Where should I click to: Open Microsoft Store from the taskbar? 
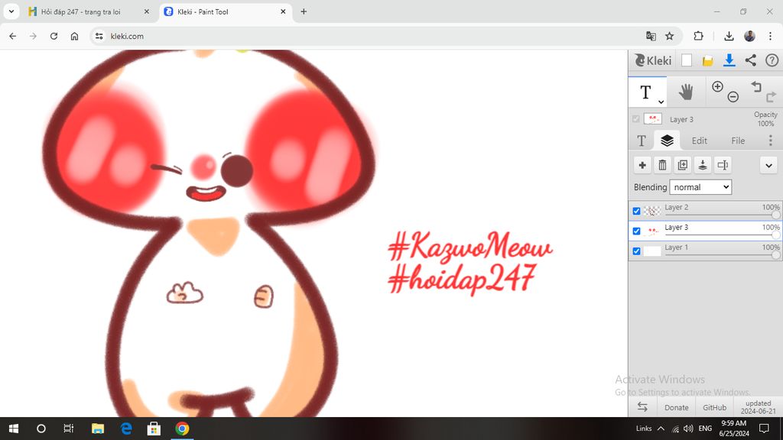pyautogui.click(x=154, y=429)
